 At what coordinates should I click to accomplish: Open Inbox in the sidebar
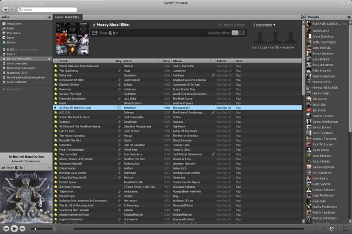click(10, 37)
